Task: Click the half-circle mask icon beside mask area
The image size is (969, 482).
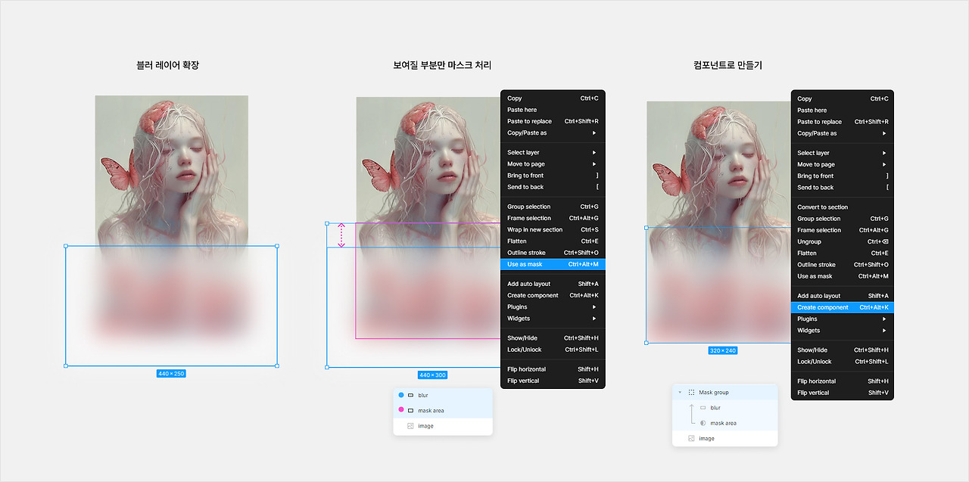Action: (703, 423)
